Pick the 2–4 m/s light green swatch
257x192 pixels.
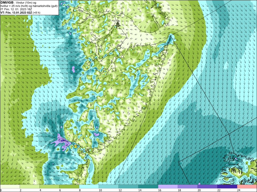coord(30,187)
